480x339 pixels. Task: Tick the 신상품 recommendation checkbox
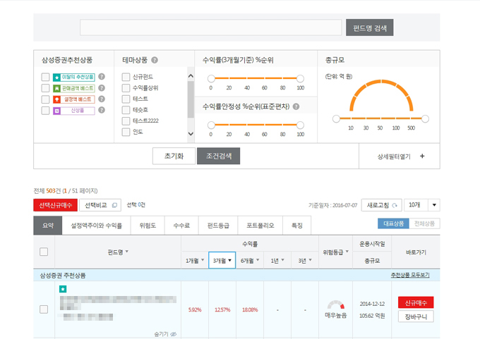[x=45, y=111]
